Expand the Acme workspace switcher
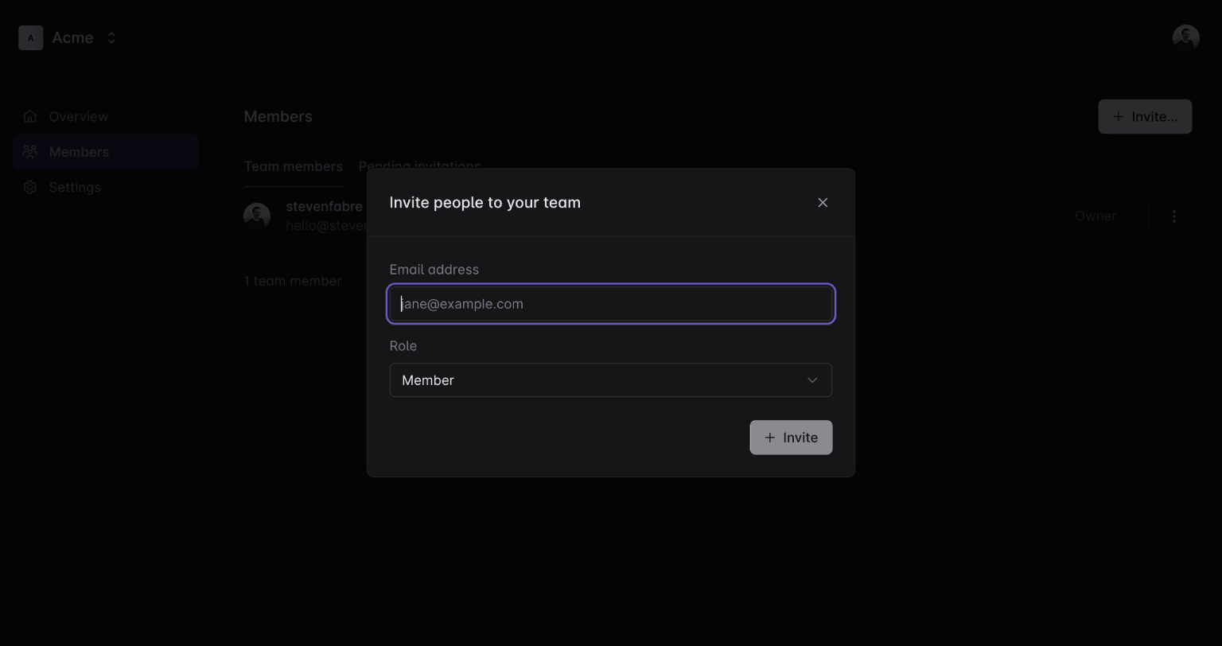 111,37
